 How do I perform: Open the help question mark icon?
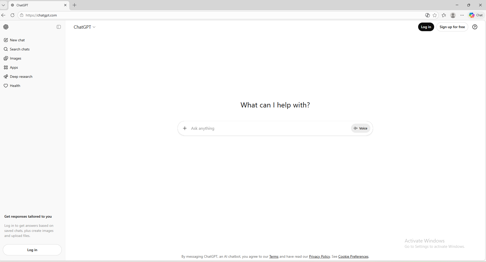(x=475, y=27)
